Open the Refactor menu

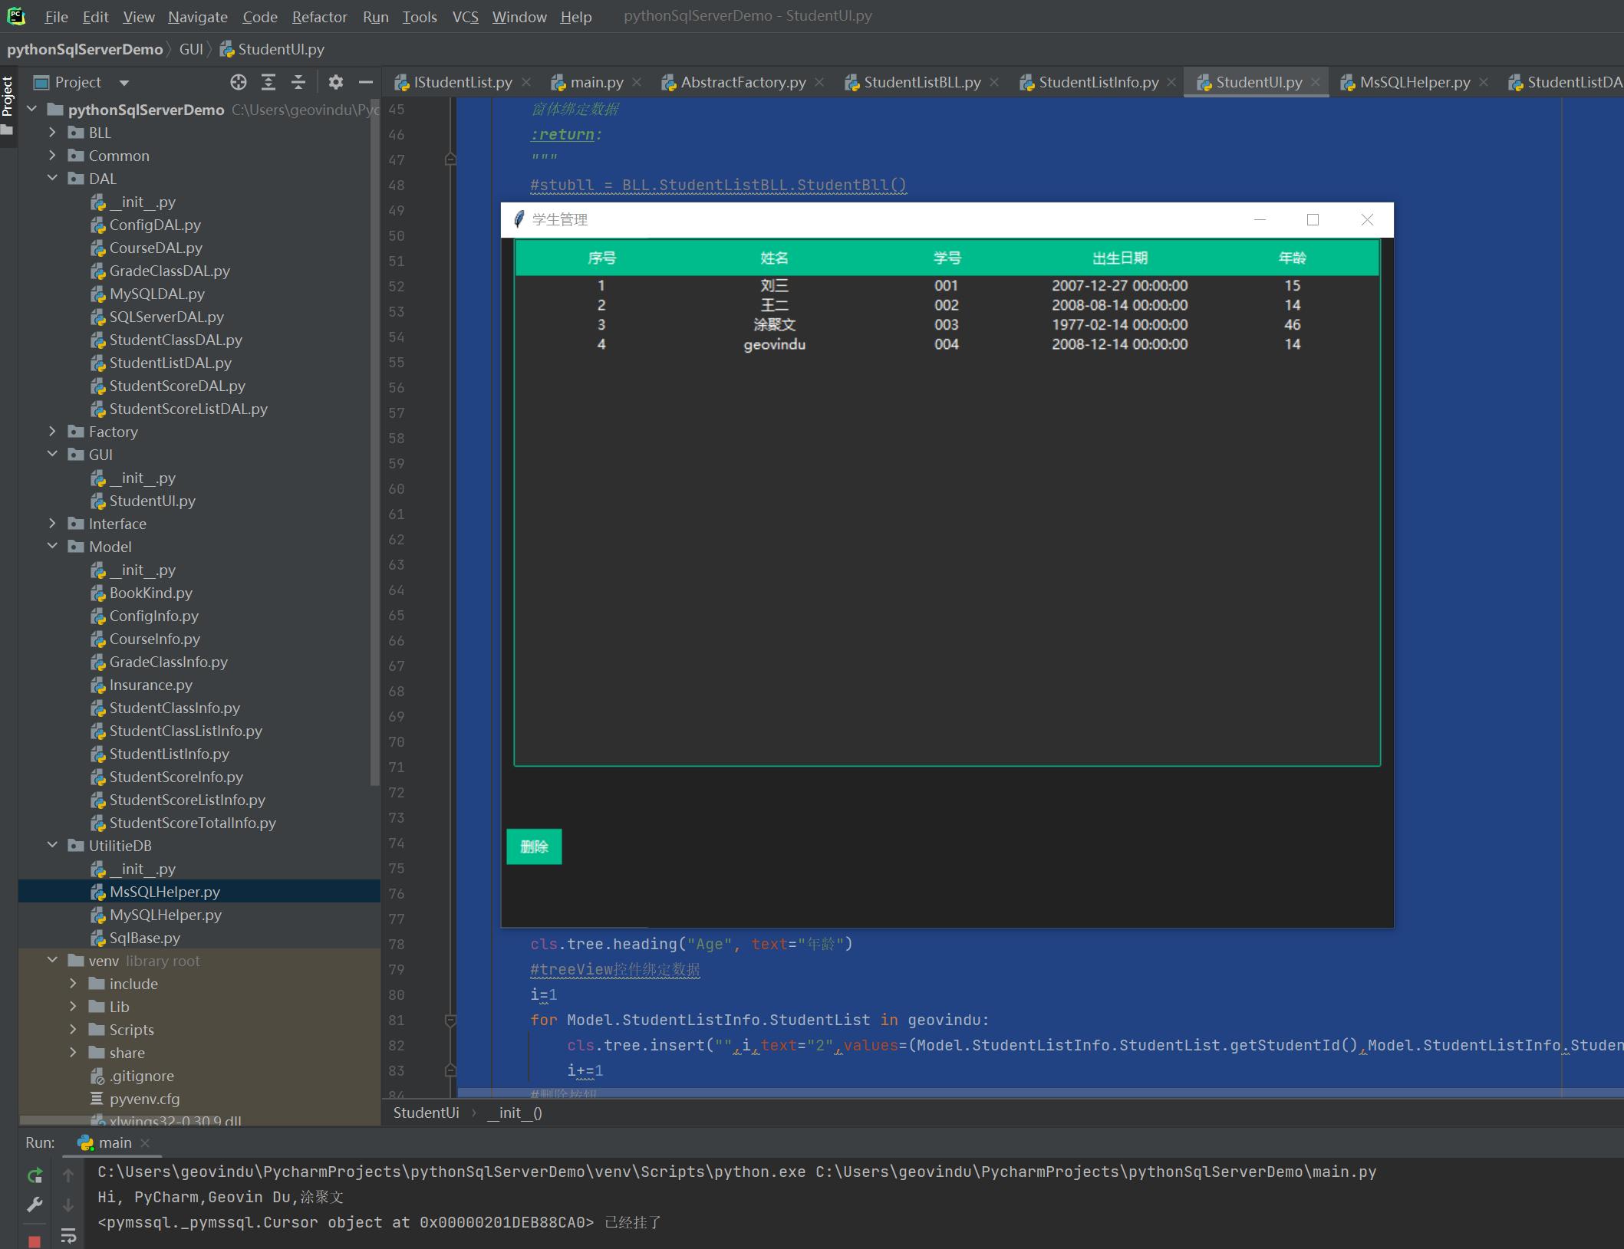(x=319, y=17)
